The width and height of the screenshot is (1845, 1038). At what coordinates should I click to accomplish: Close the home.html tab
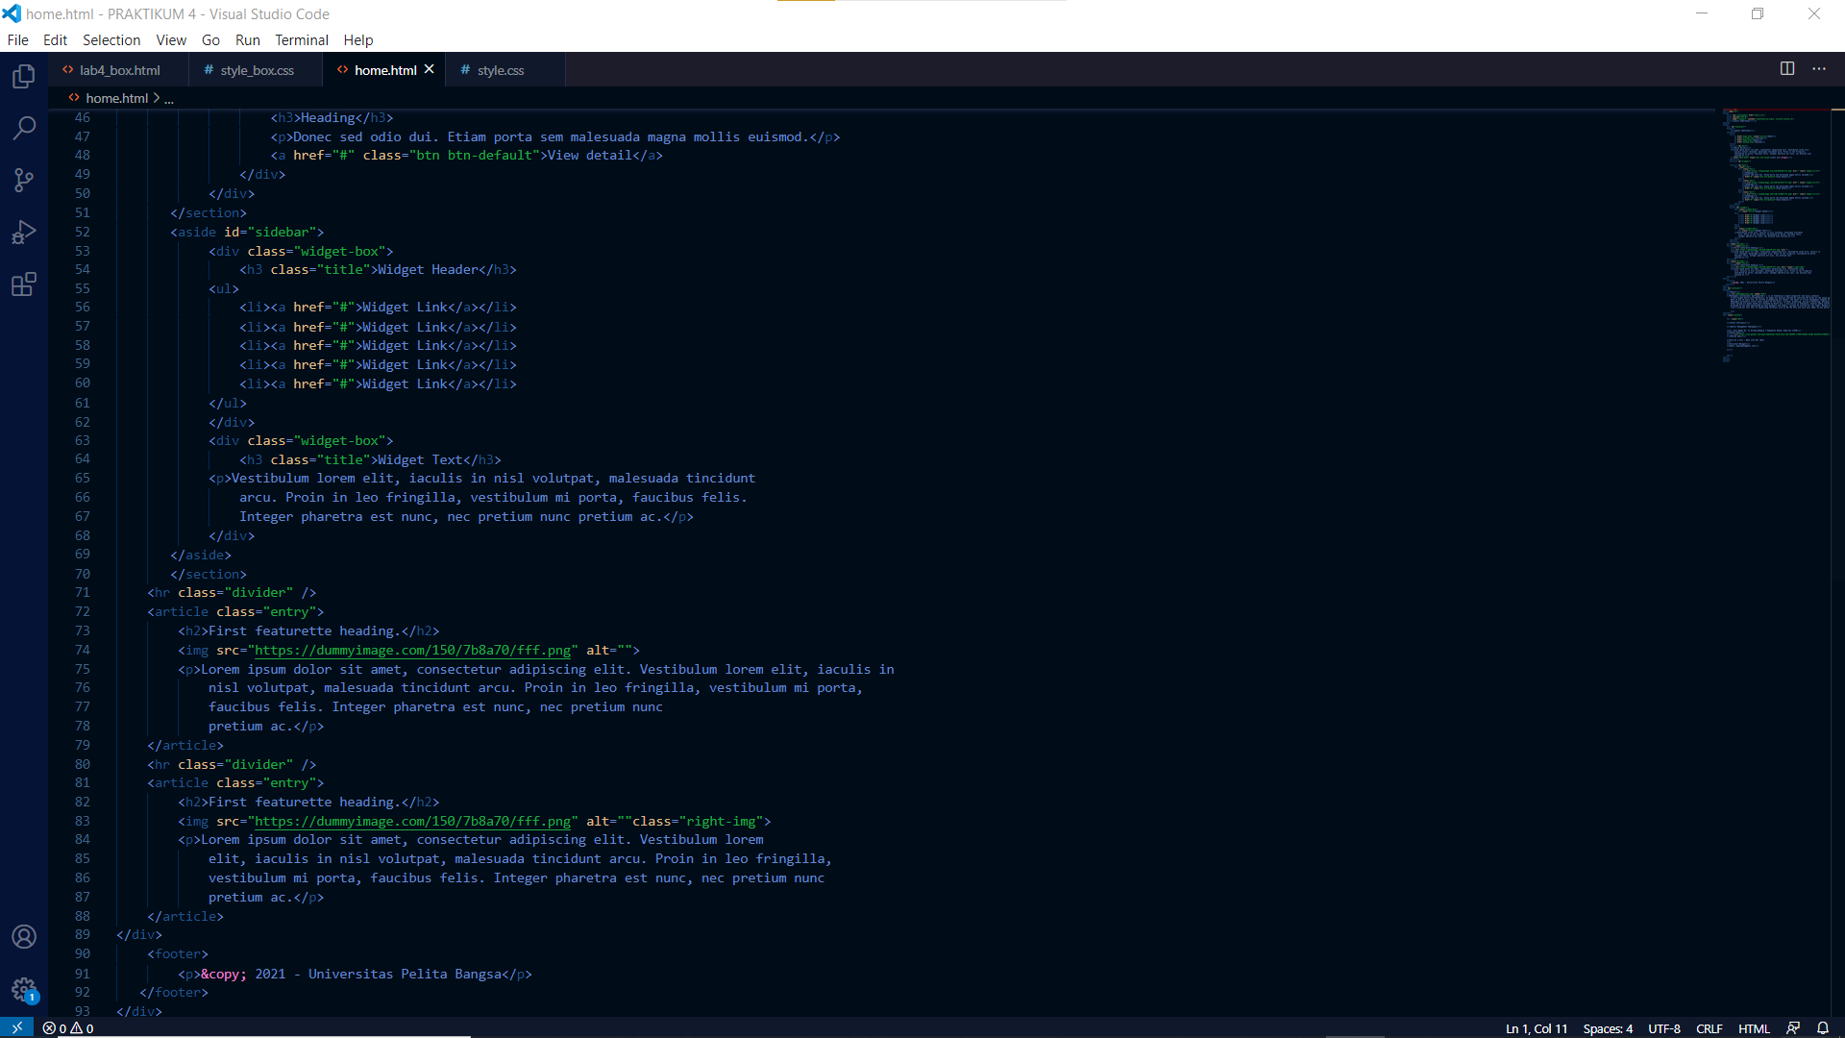point(430,69)
